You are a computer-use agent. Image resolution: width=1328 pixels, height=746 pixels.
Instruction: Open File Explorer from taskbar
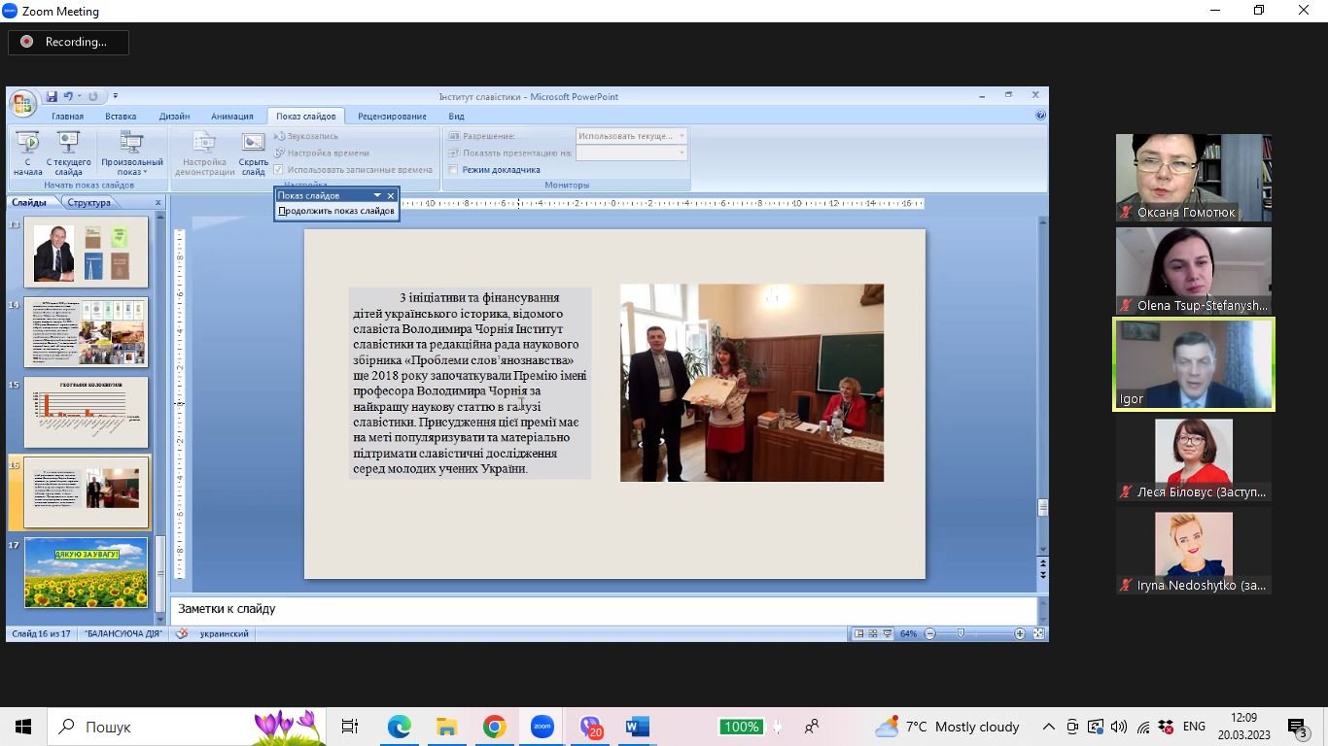pyautogui.click(x=446, y=727)
